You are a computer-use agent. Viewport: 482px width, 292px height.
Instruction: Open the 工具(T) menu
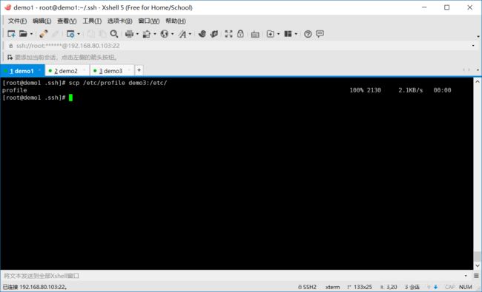tap(92, 21)
